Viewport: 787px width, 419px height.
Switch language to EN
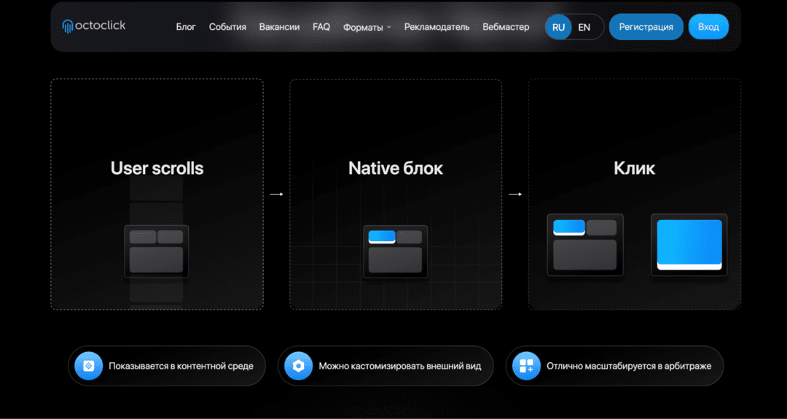pos(584,27)
